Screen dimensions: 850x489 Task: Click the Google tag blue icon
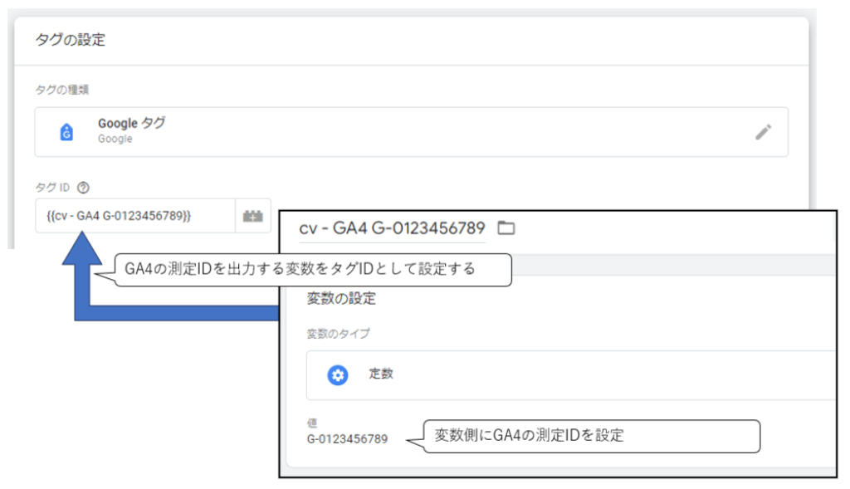66,132
